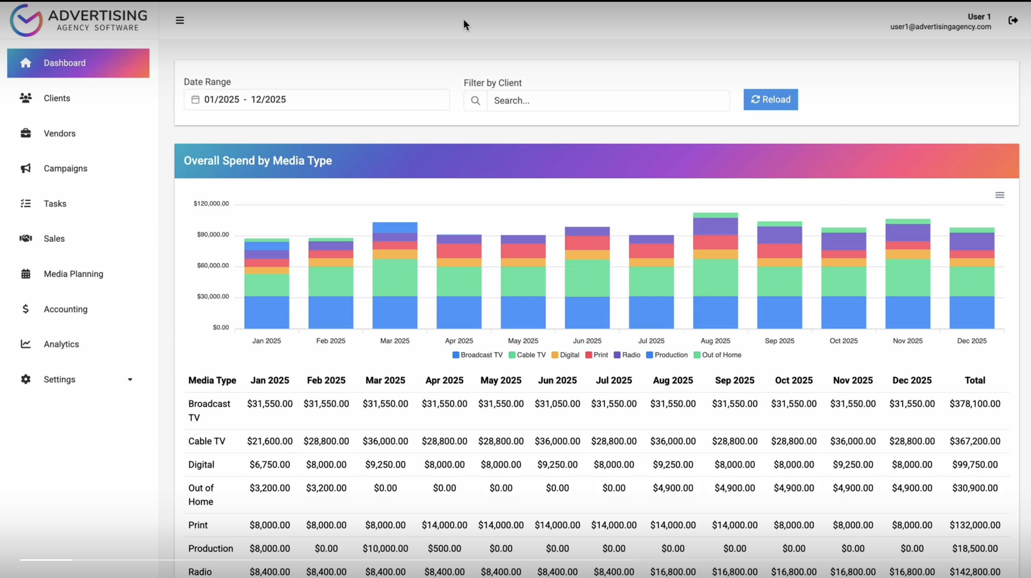Image resolution: width=1031 pixels, height=578 pixels.
Task: Click the Overall Spend by Media Type heading
Action: tap(258, 161)
